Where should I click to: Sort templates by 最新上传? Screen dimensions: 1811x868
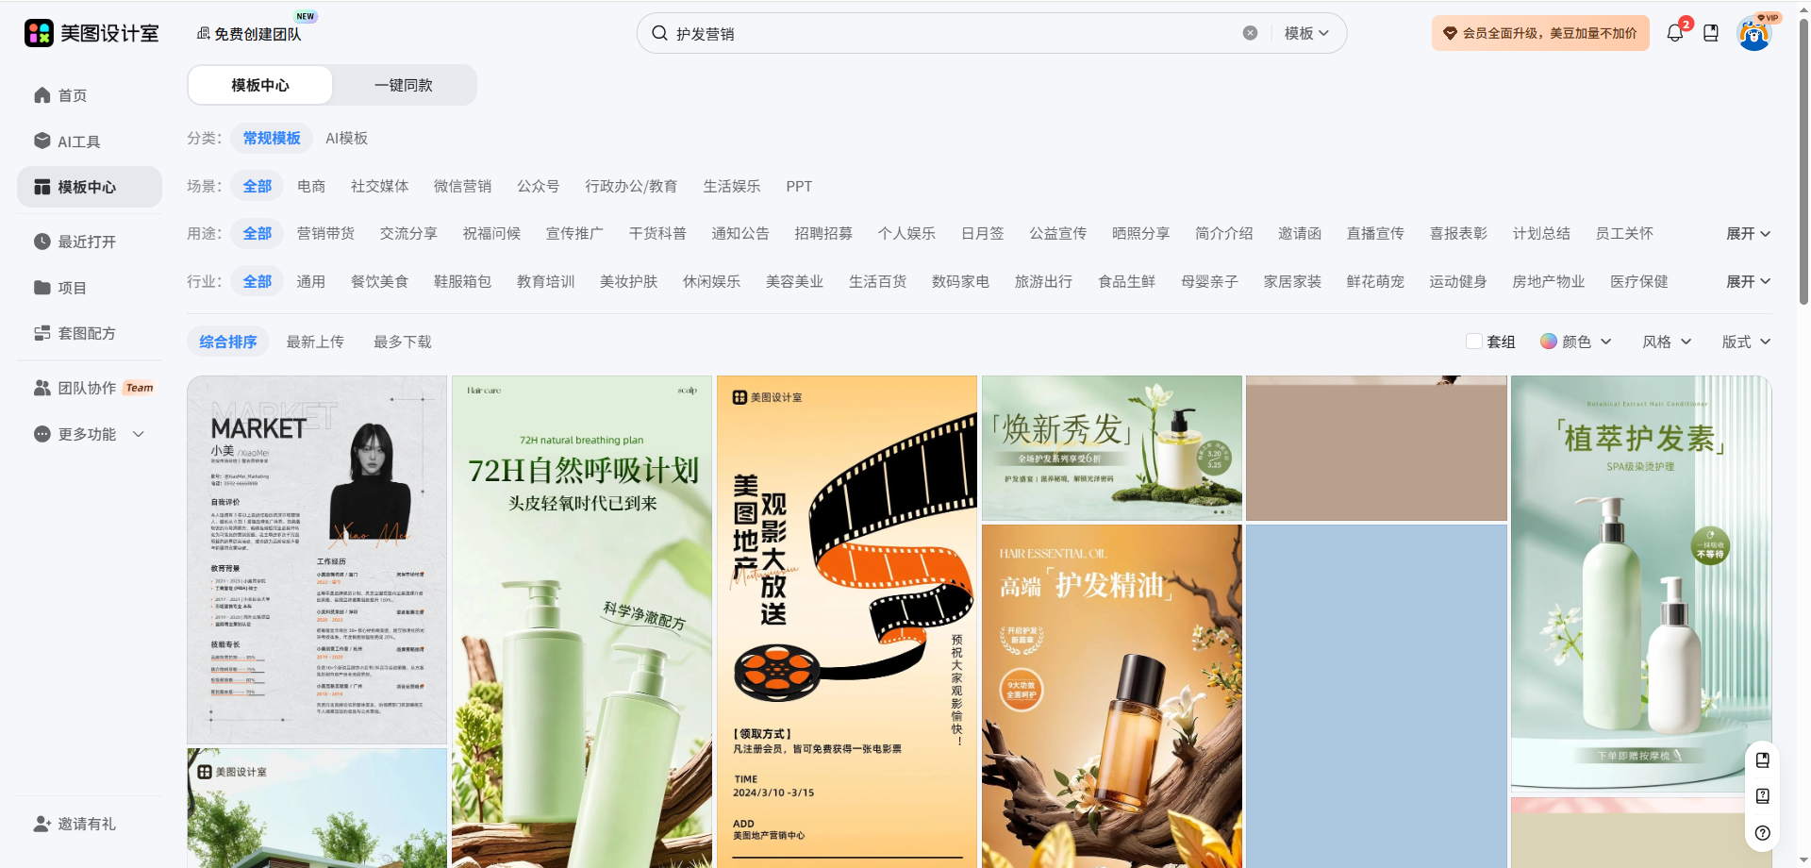pyautogui.click(x=315, y=342)
